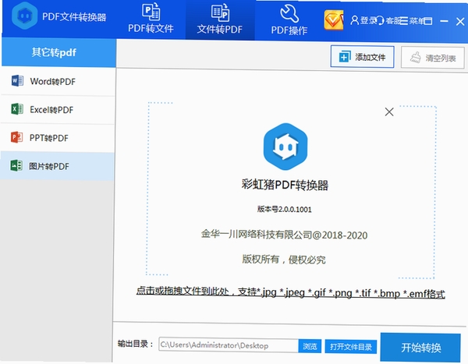Image resolution: width=468 pixels, height=364 pixels.
Task: Click the 彩虹猪 hexagon logo in dialog
Action: tap(285, 147)
